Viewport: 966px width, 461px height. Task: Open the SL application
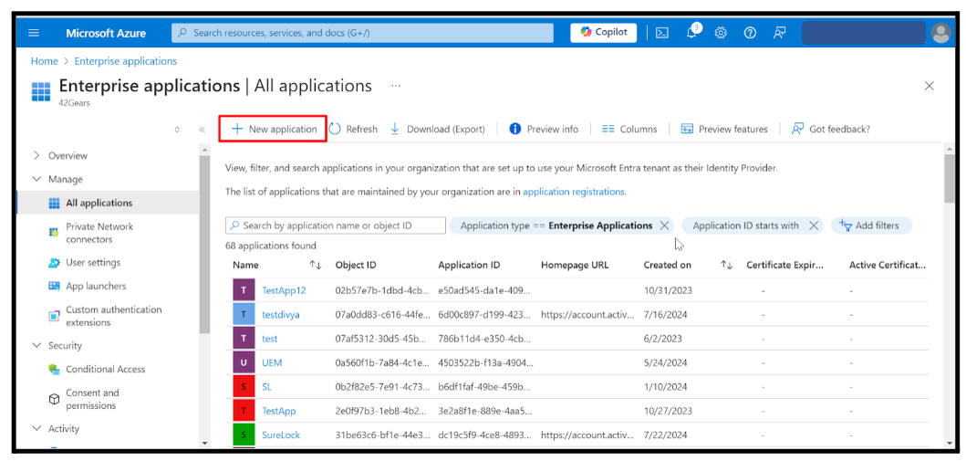click(266, 387)
